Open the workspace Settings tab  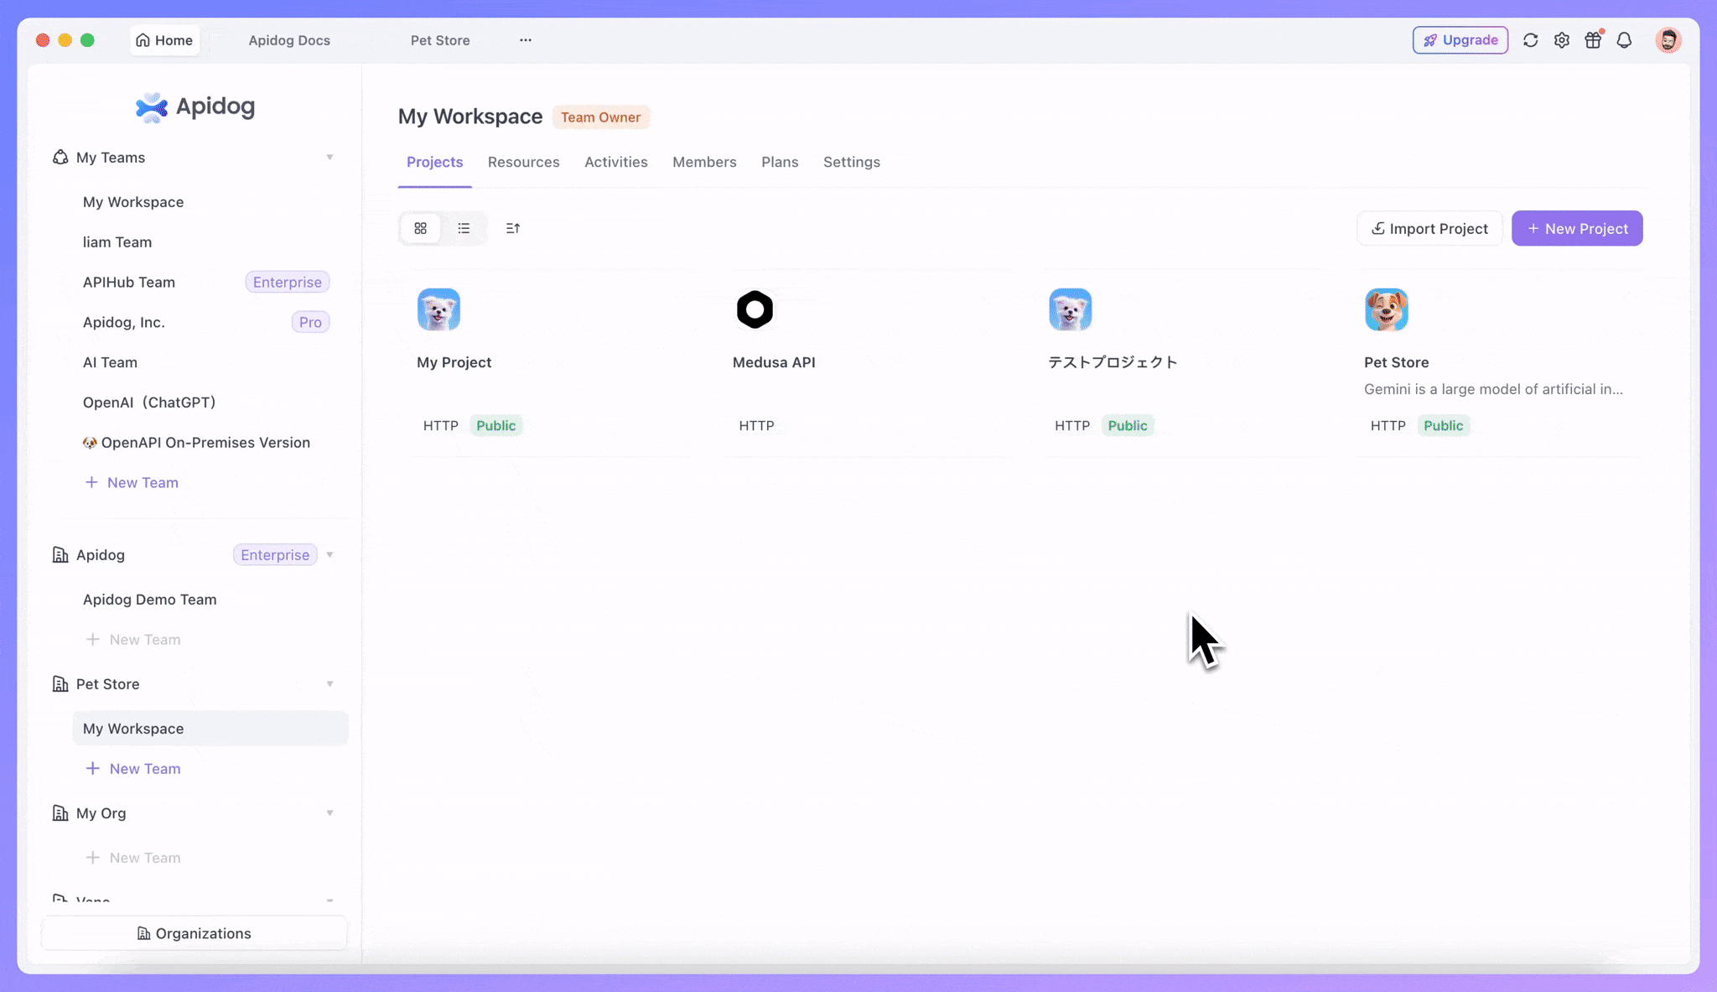pyautogui.click(x=852, y=162)
